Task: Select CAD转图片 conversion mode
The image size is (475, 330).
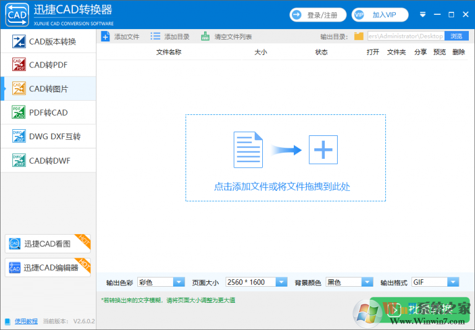Action: [48, 89]
